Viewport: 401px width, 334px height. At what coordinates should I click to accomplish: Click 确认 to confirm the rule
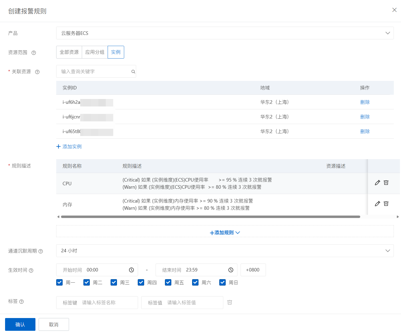[20, 324]
